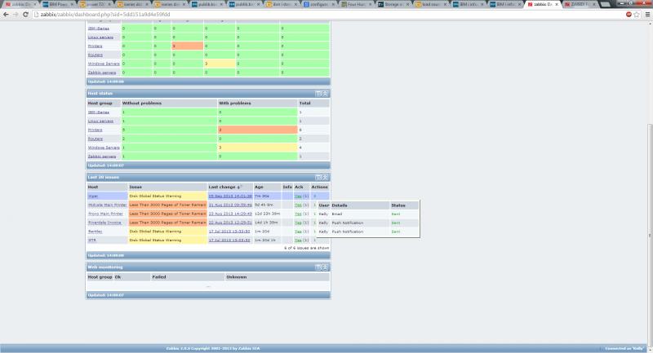Click orange Printers cell in top system status table
Image resolution: width=653 pixels, height=353 pixels.
click(188, 46)
